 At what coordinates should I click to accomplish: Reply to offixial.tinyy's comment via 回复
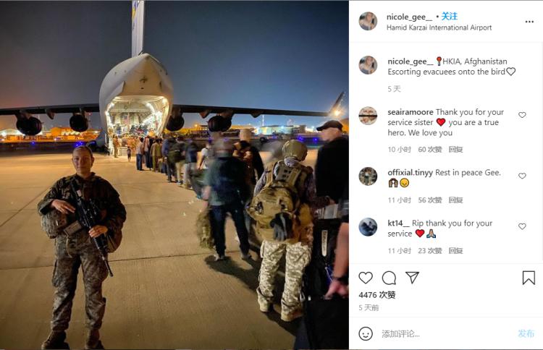455,200
